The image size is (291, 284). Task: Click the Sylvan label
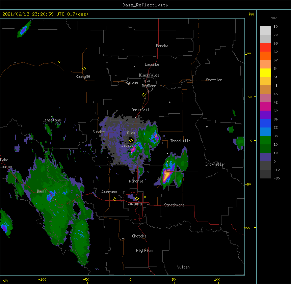(132, 83)
